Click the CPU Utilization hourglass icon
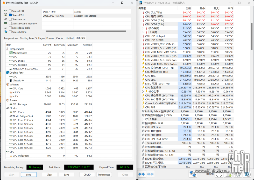This screenshot has width=254, height=180. point(11,156)
